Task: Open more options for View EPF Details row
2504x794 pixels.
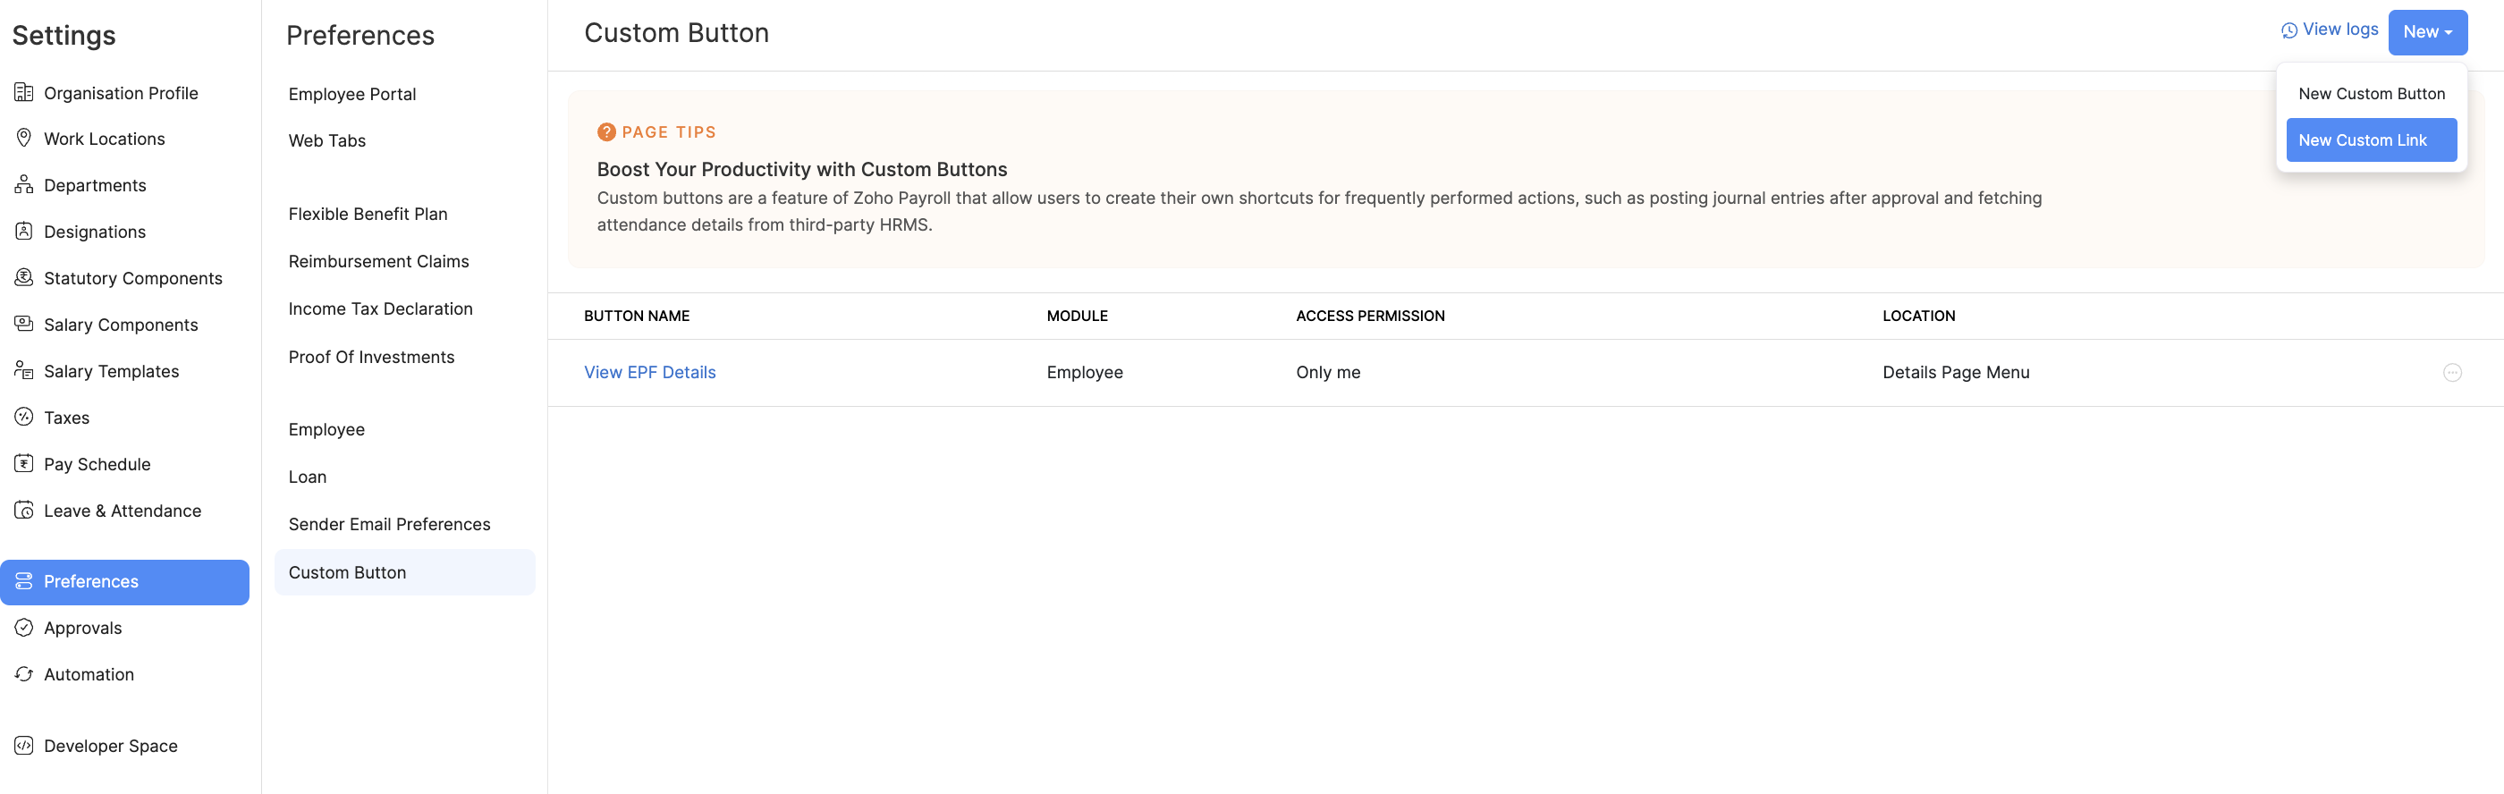Action: tap(2451, 372)
